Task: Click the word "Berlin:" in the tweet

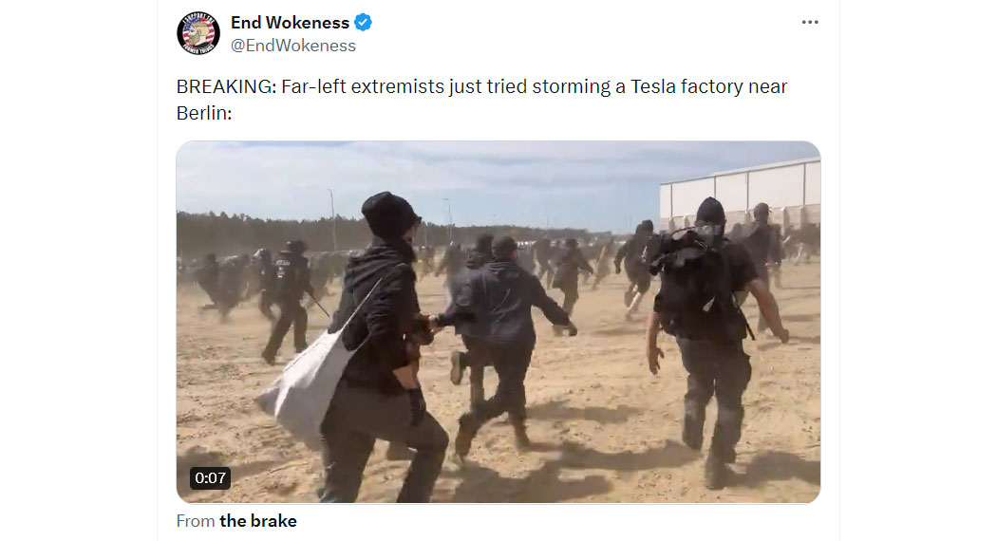Action: [x=204, y=113]
